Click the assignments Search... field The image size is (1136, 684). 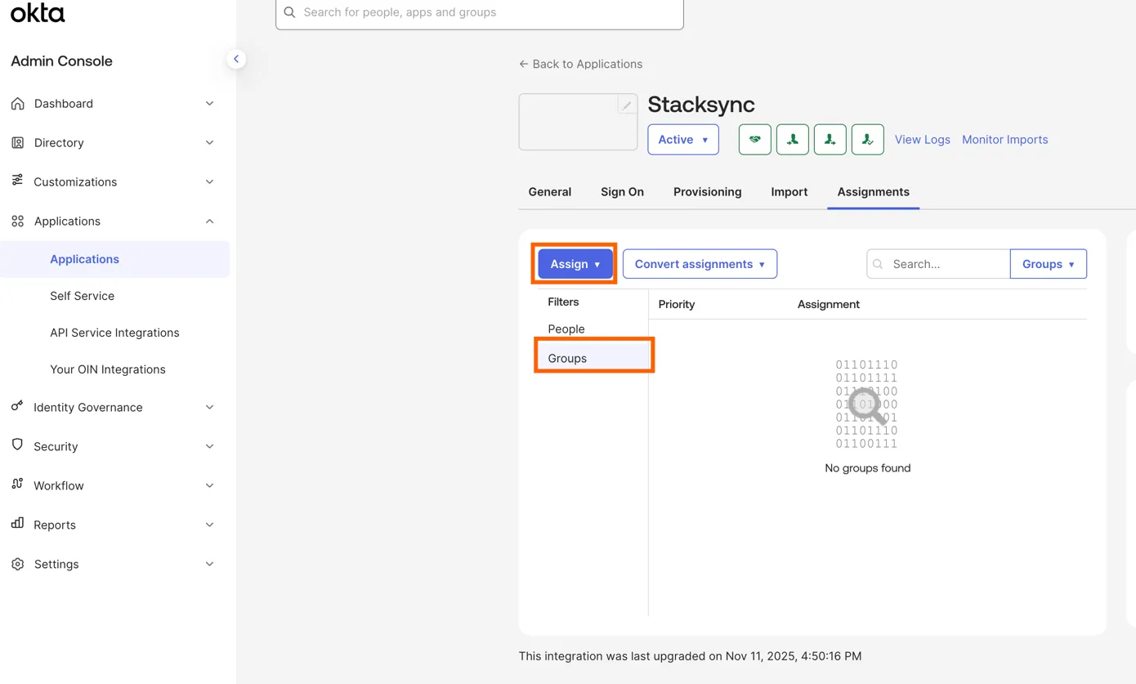pos(938,264)
